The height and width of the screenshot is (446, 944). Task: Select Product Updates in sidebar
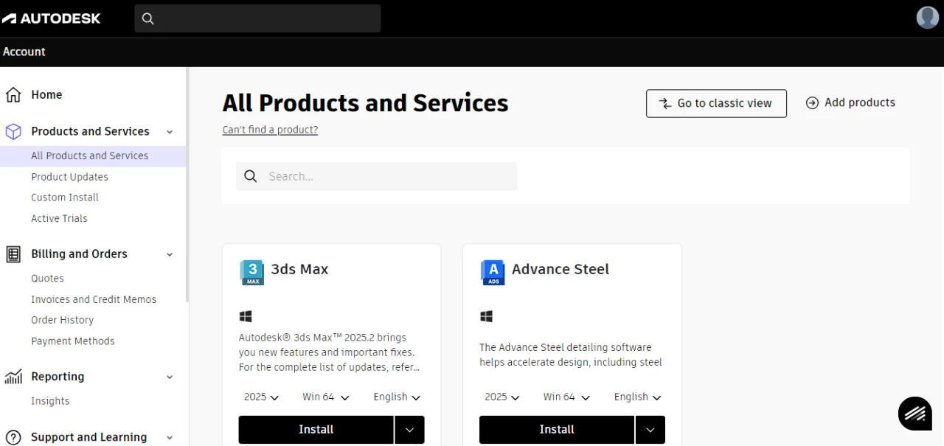coord(69,177)
